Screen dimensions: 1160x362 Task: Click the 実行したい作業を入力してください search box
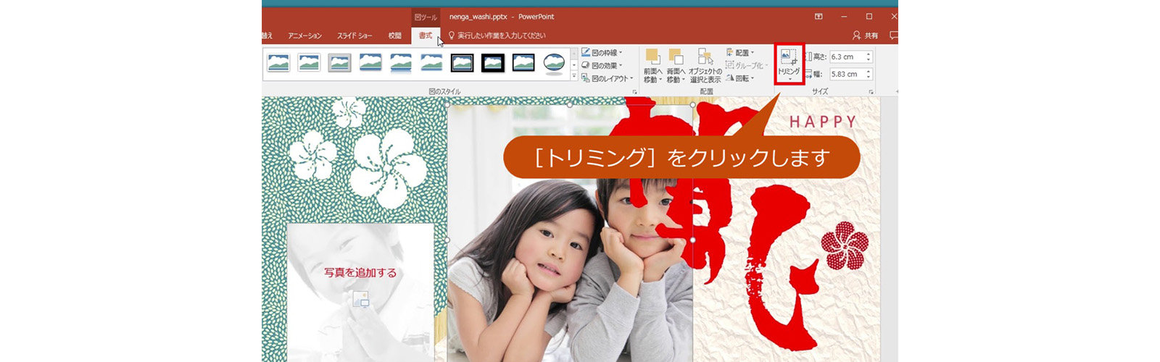click(x=501, y=35)
